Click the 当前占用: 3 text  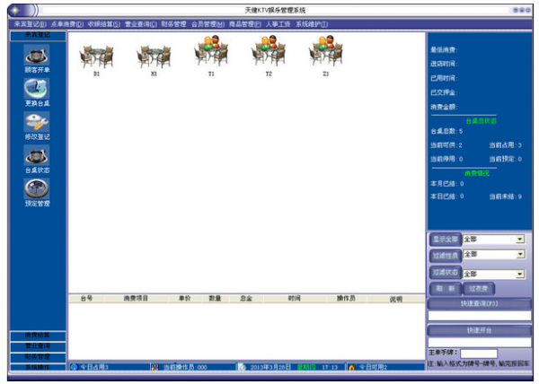coord(505,145)
